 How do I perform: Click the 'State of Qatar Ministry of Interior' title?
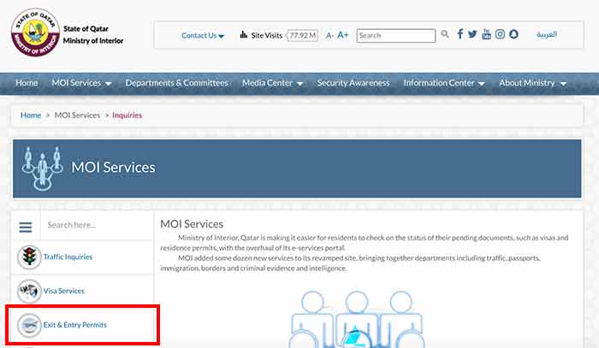tap(93, 35)
